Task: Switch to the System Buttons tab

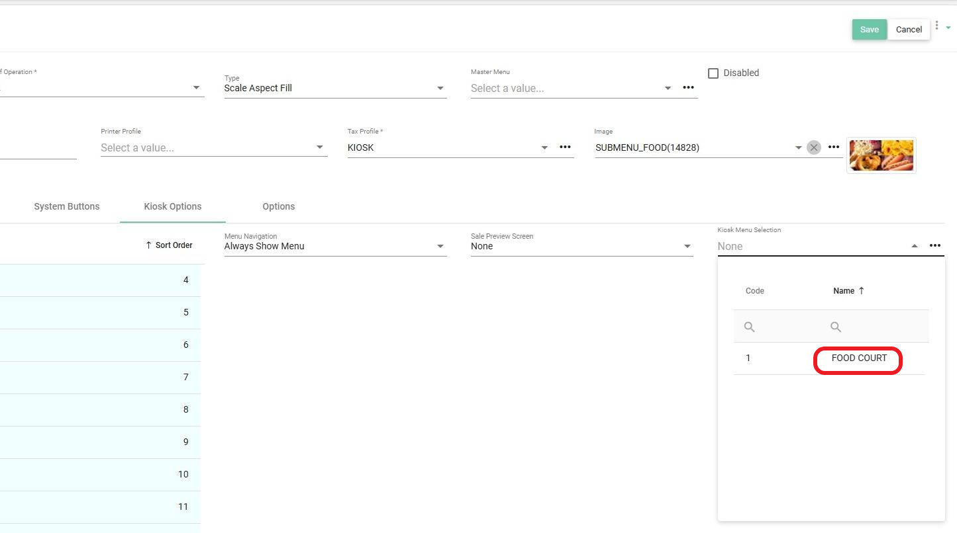Action: [67, 206]
